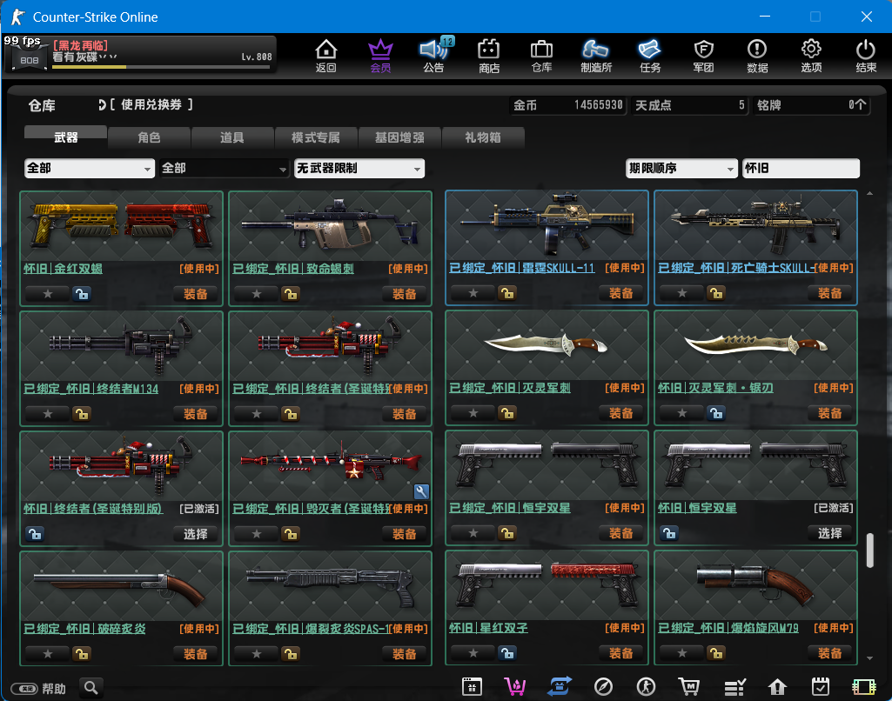Viewport: 892px width, 701px height.
Task: Open the 选项 options gear icon
Action: click(811, 56)
